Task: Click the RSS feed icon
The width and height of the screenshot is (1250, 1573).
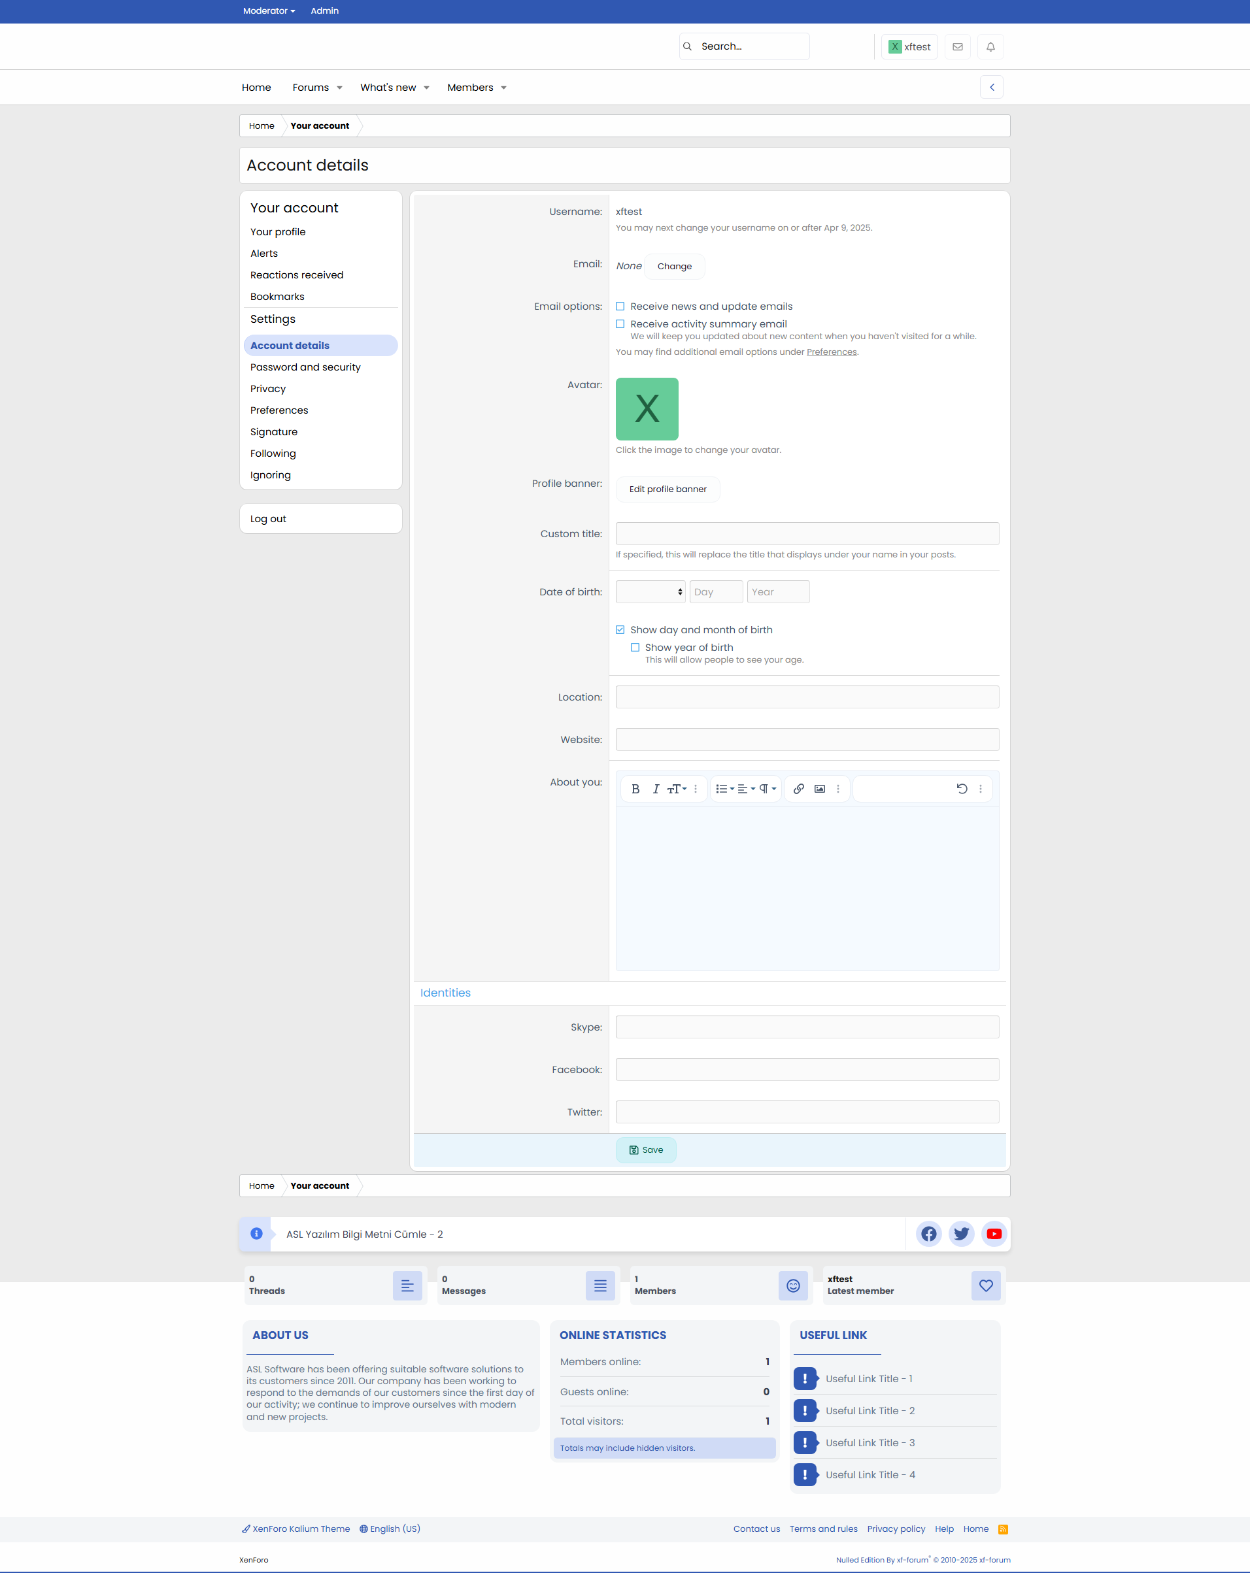Action: click(1003, 1529)
